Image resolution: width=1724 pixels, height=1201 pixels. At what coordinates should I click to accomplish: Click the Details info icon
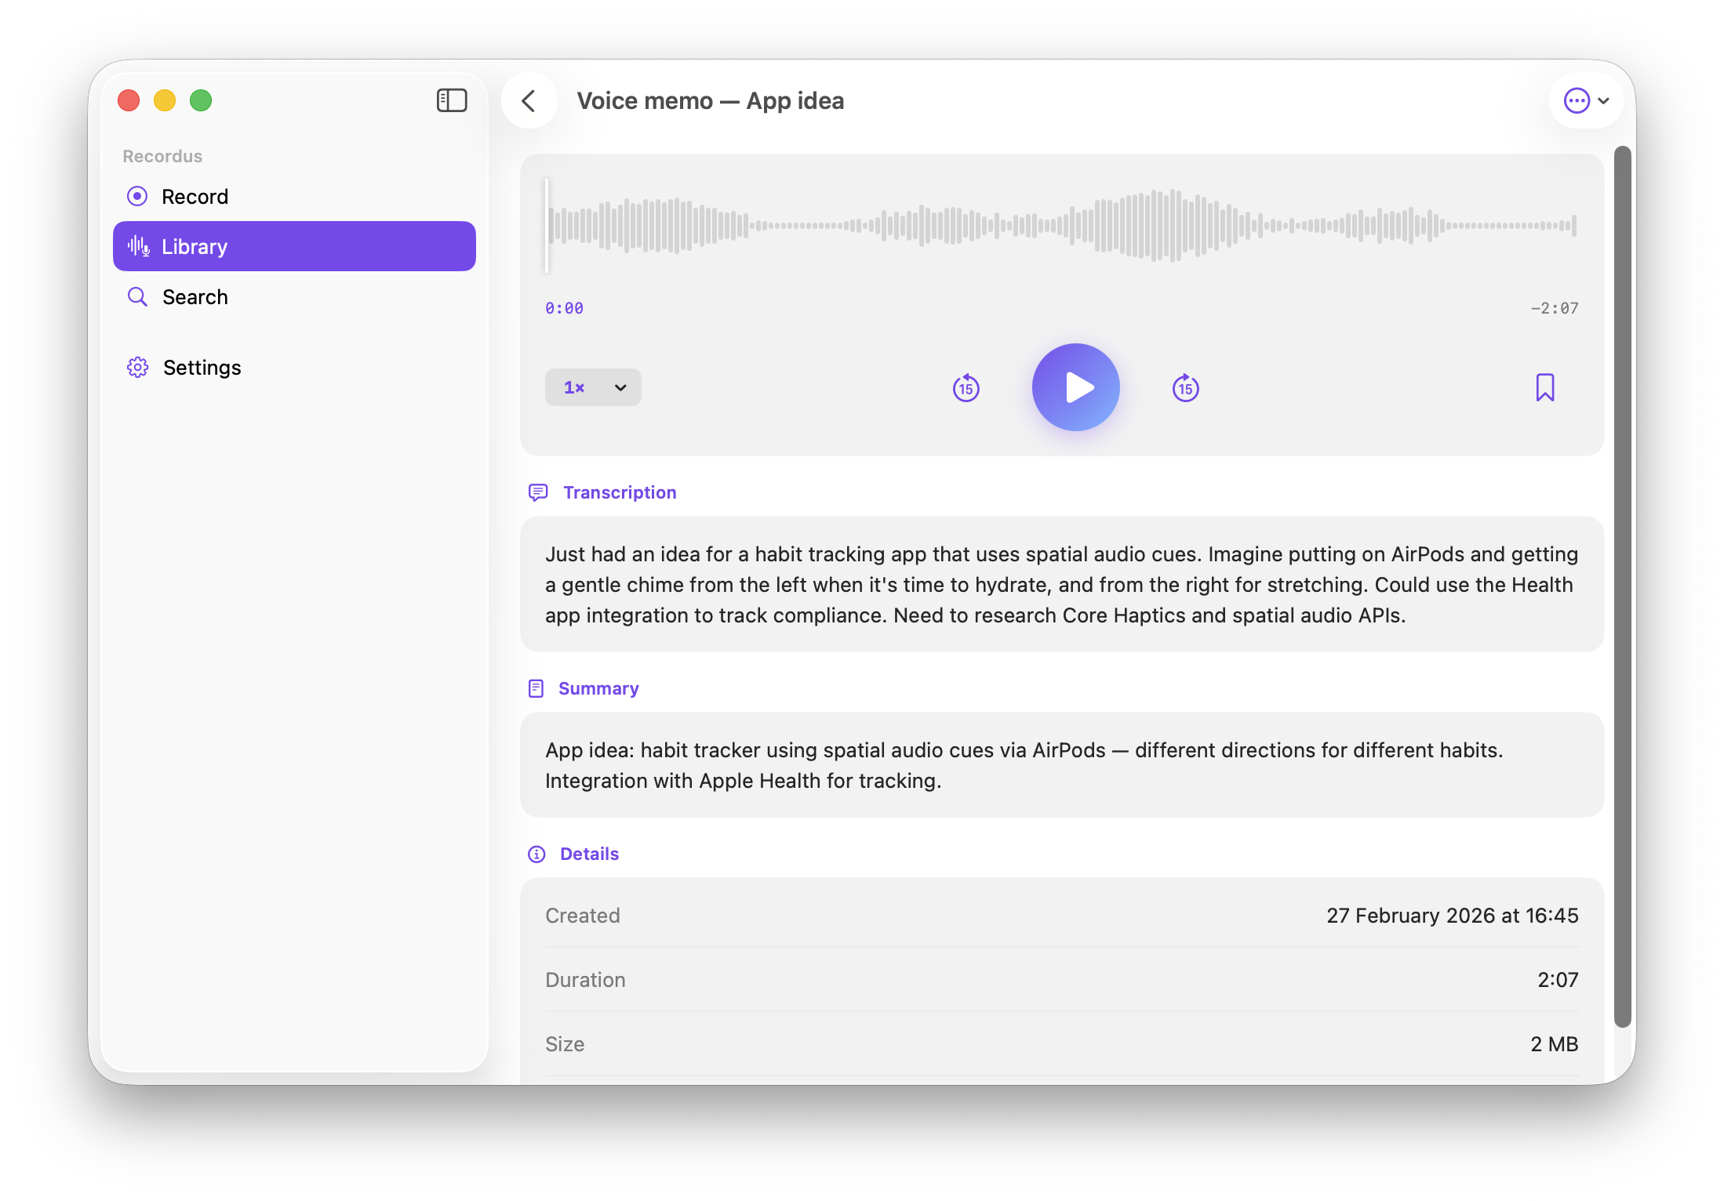tap(536, 854)
